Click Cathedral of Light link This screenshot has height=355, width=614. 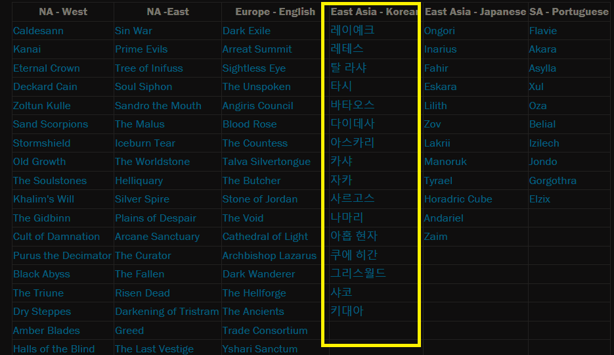tap(265, 237)
